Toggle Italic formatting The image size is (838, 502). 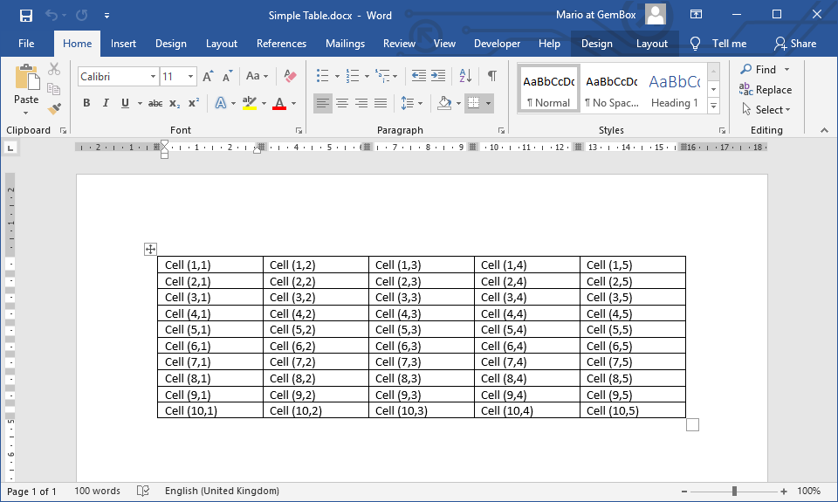[106, 103]
